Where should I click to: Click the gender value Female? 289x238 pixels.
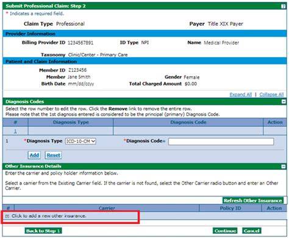pos(191,77)
